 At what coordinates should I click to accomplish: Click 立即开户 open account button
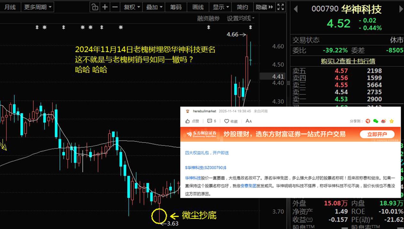click(377, 134)
